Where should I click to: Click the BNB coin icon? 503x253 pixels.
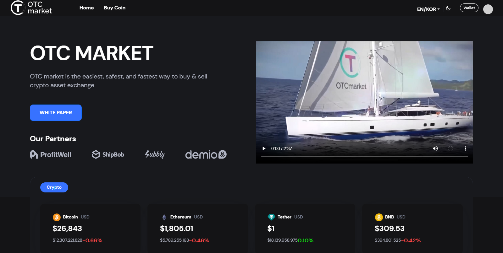coord(379,217)
